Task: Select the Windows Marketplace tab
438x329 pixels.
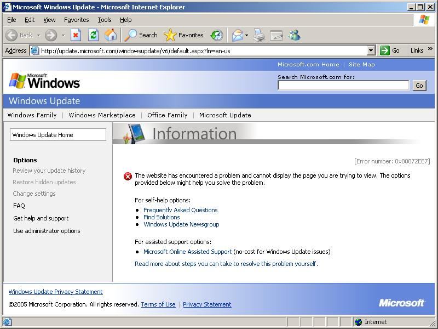Action: tap(102, 115)
